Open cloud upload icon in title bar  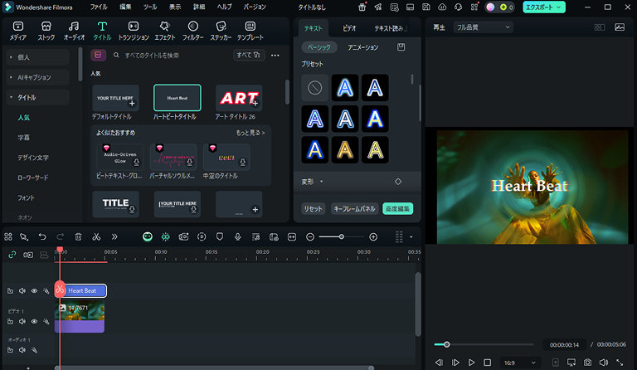coord(442,7)
